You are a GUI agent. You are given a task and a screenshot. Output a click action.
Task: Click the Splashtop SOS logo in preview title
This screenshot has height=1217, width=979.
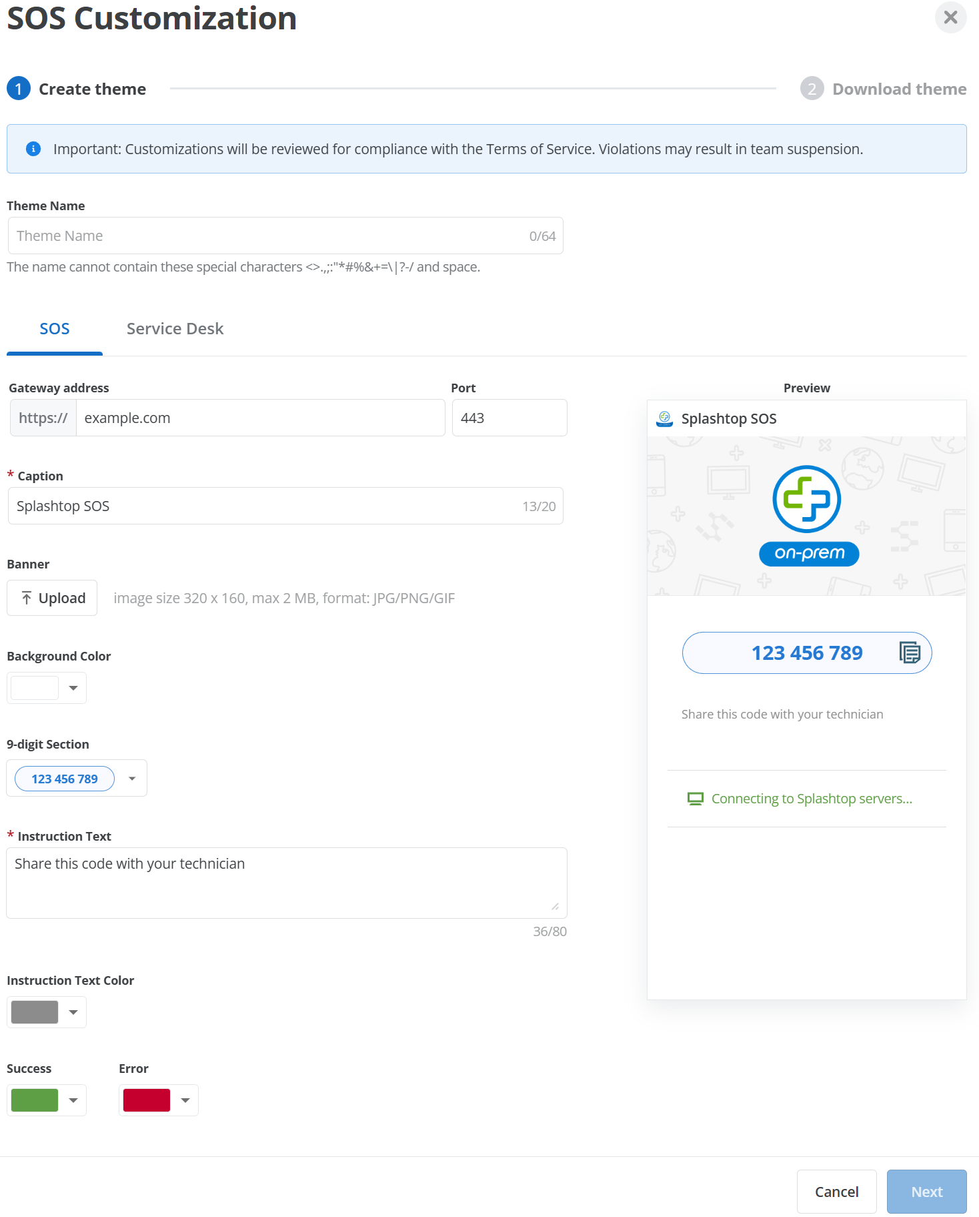(665, 418)
